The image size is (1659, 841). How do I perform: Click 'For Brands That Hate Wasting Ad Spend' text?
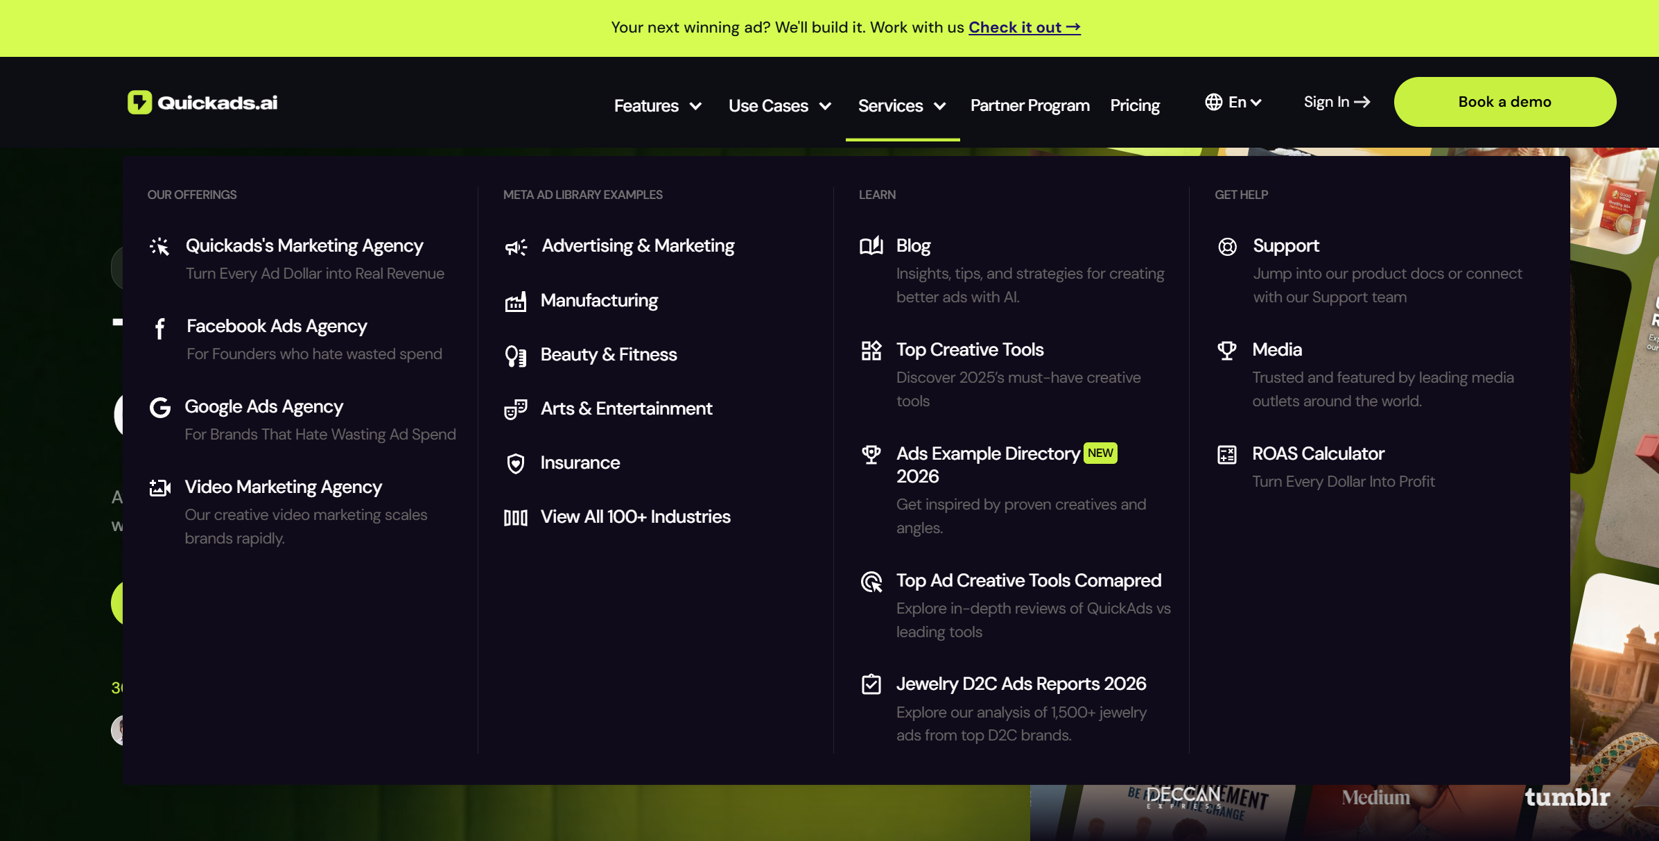[x=320, y=434]
